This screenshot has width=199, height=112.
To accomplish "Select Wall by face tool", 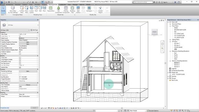I will point(40,9).
